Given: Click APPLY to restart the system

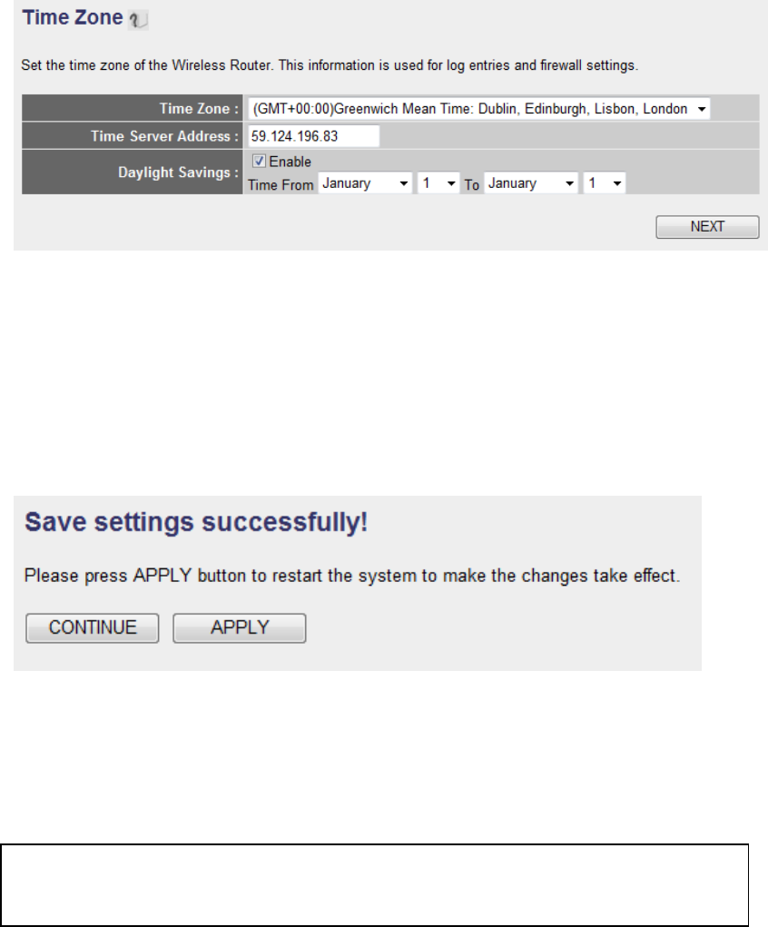Looking at the screenshot, I should [240, 628].
